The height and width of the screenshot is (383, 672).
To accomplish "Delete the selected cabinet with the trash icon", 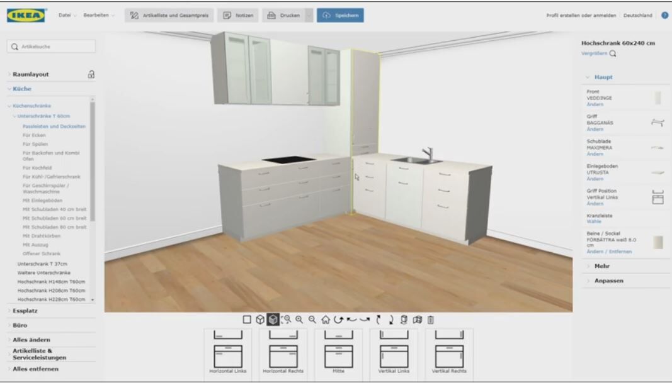I will coord(431,319).
